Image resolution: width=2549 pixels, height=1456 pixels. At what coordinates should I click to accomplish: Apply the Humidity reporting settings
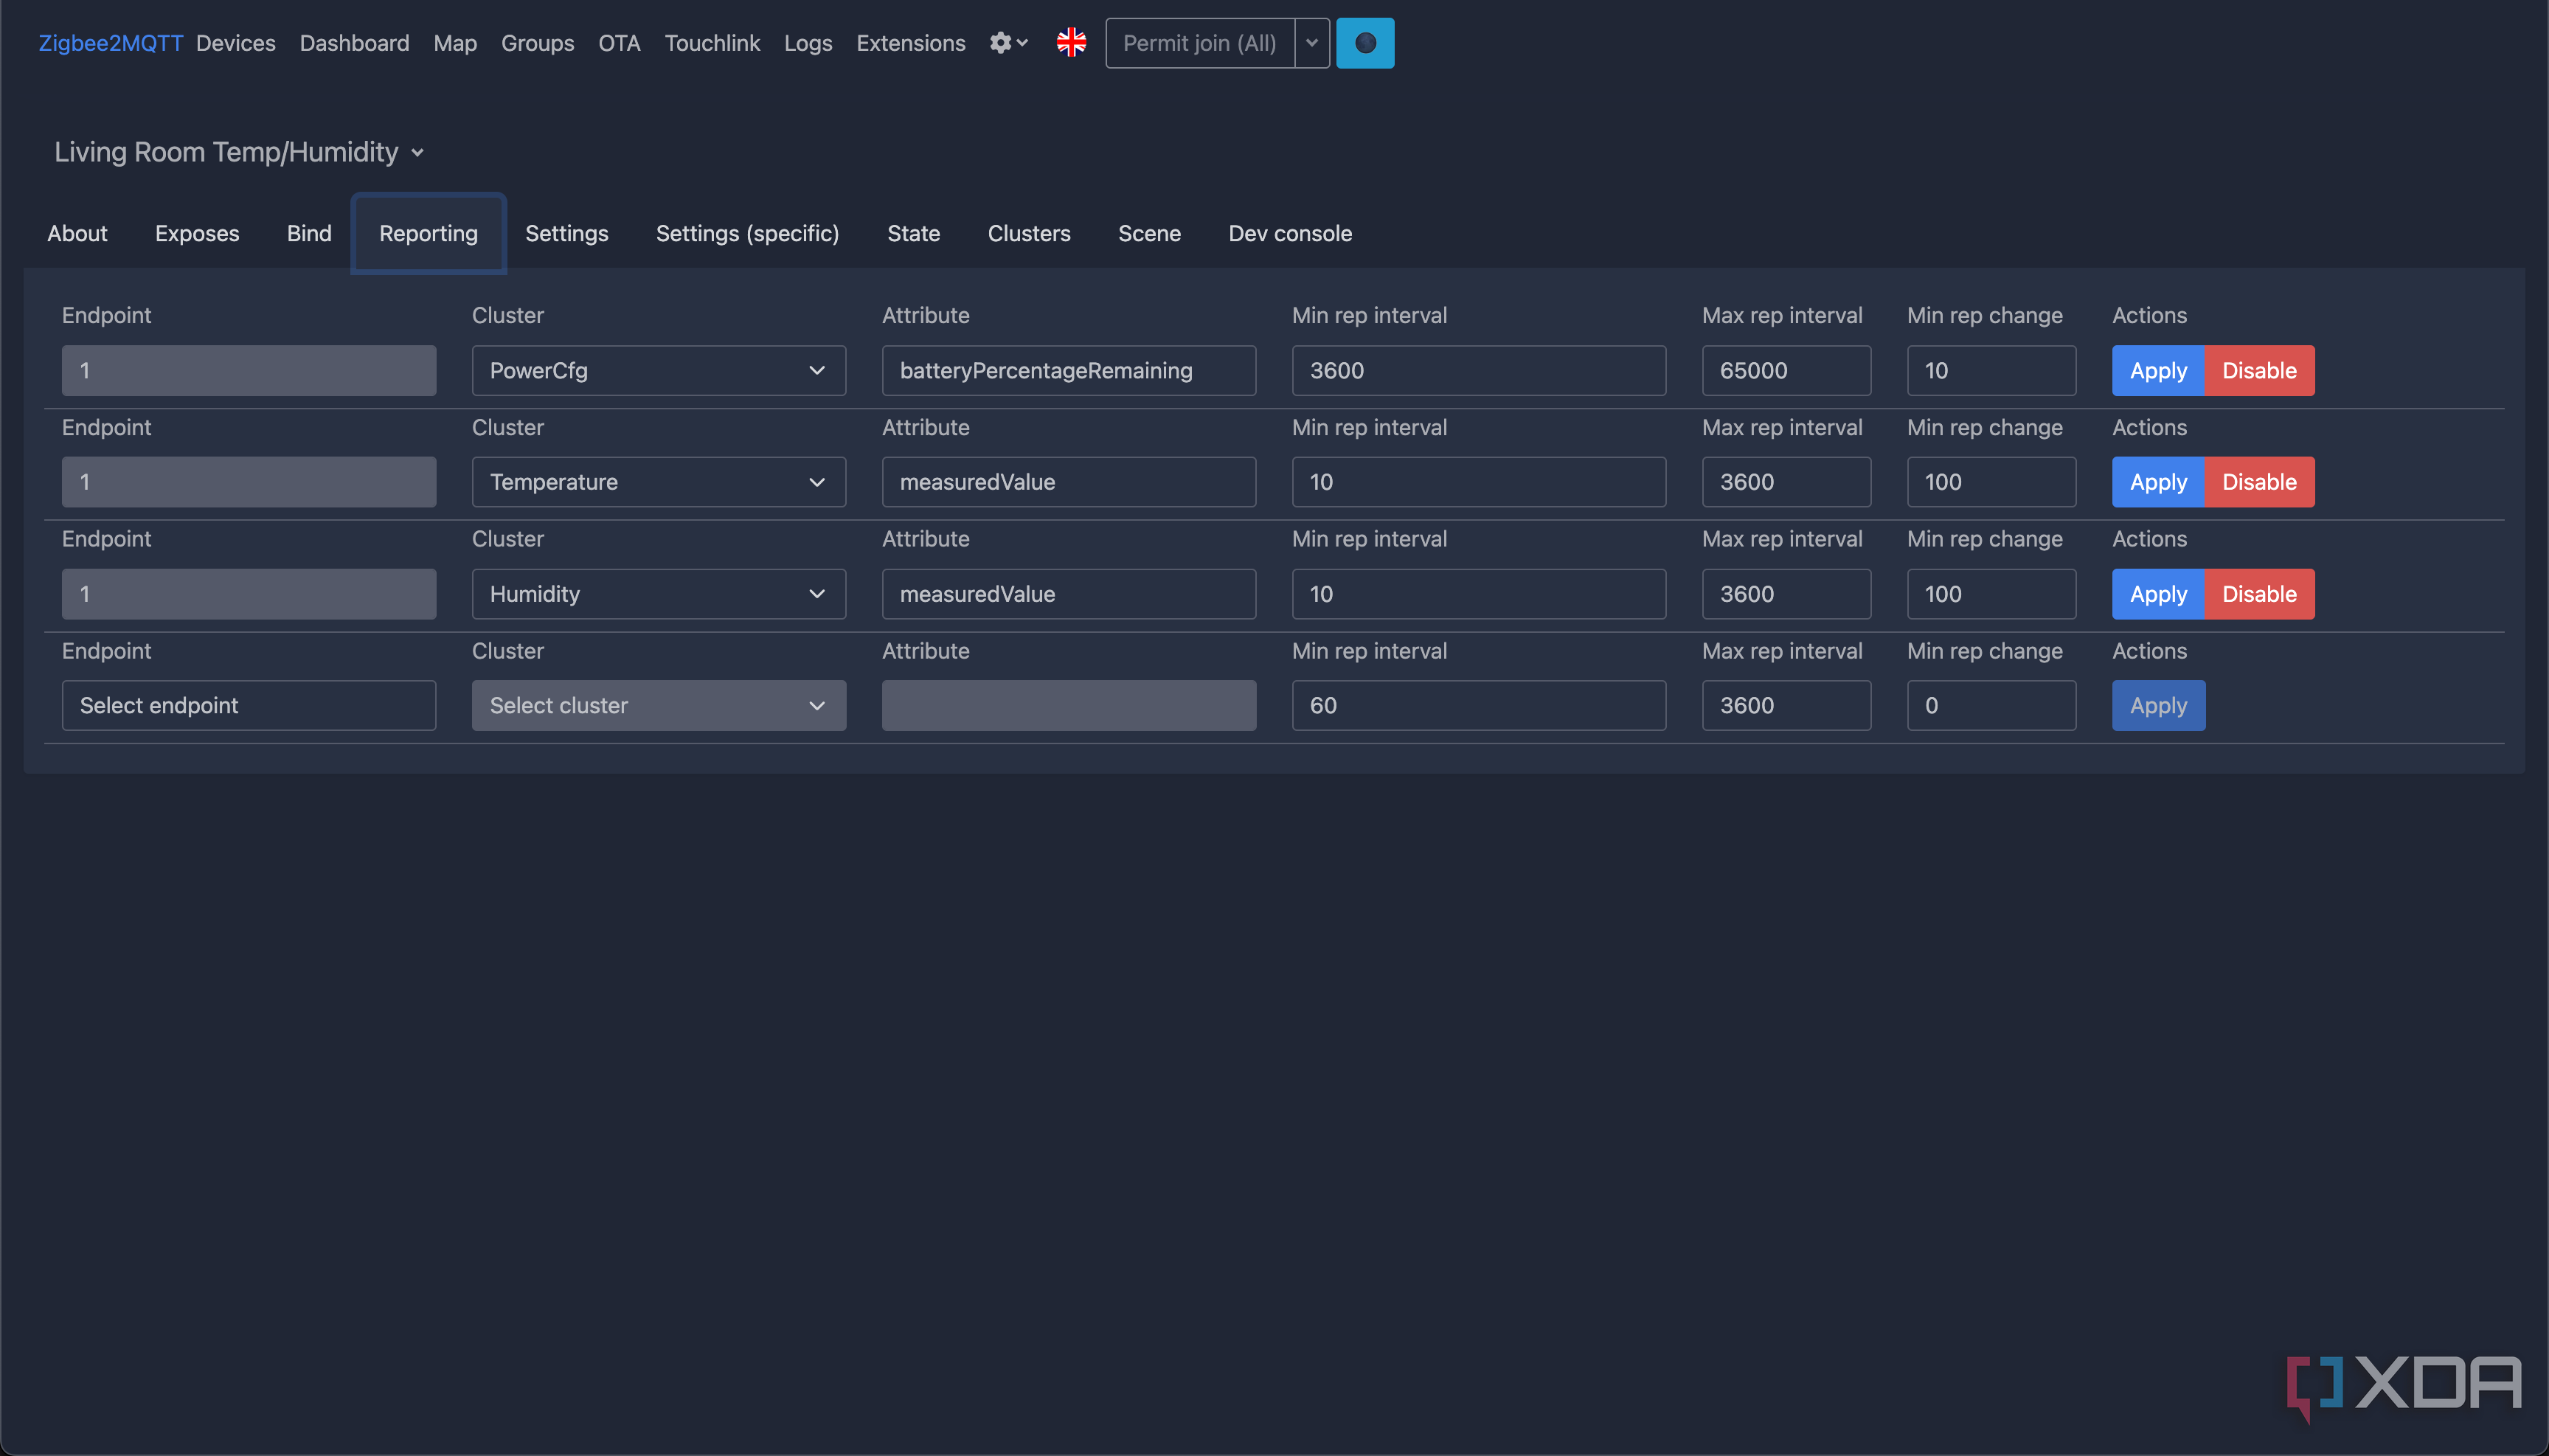click(2158, 594)
